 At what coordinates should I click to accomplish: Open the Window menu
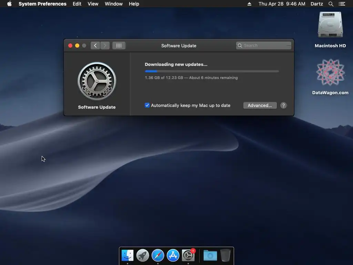point(114,4)
